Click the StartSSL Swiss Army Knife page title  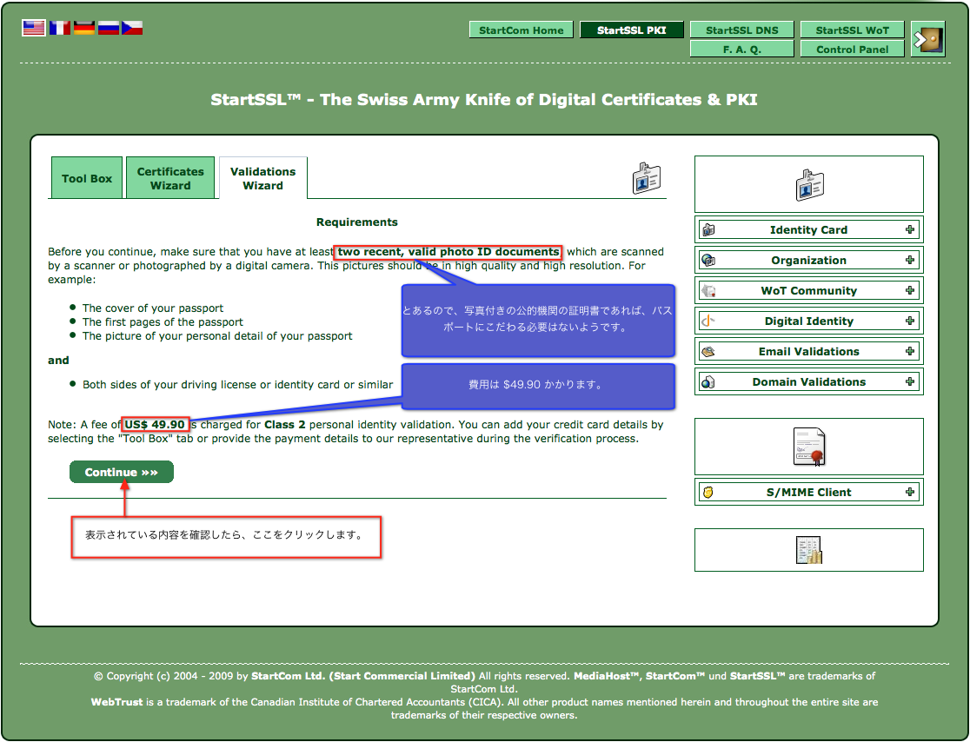[x=484, y=100]
